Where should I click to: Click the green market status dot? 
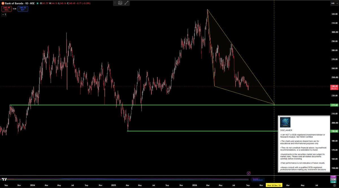click(38, 3)
